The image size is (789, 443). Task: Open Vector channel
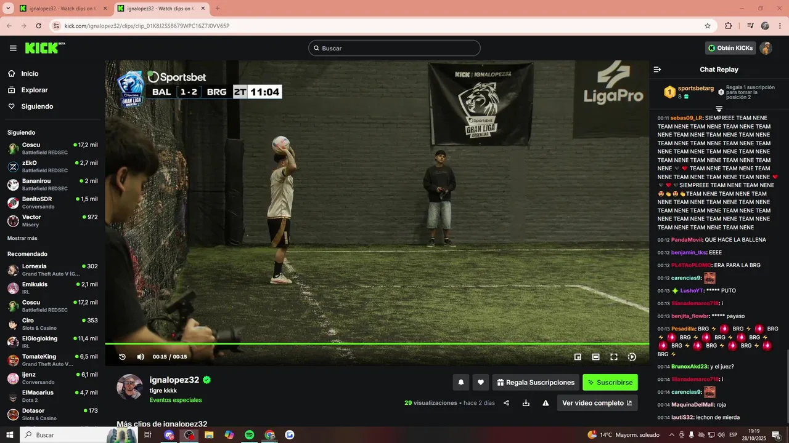click(52, 220)
